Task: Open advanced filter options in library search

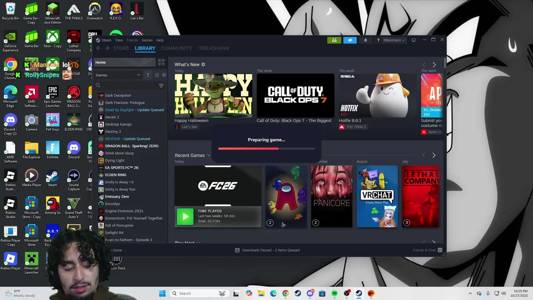Action: click(x=161, y=85)
